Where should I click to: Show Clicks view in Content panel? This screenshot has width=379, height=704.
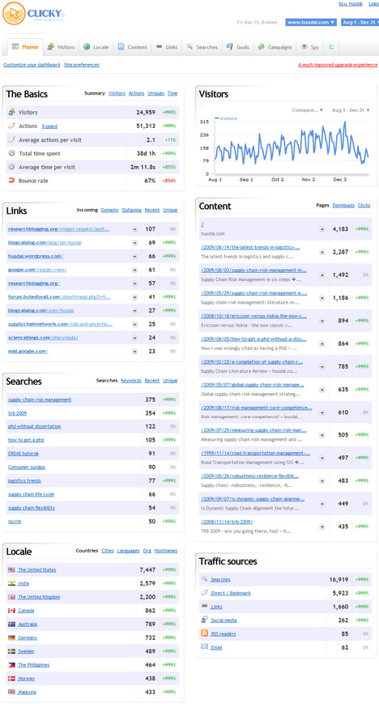click(364, 206)
